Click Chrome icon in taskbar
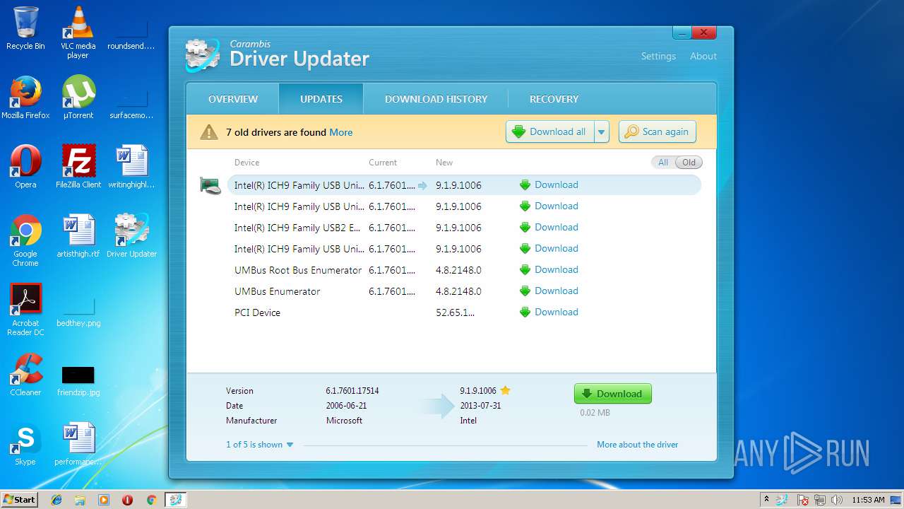Screen dimensions: 904x509 click(x=151, y=500)
